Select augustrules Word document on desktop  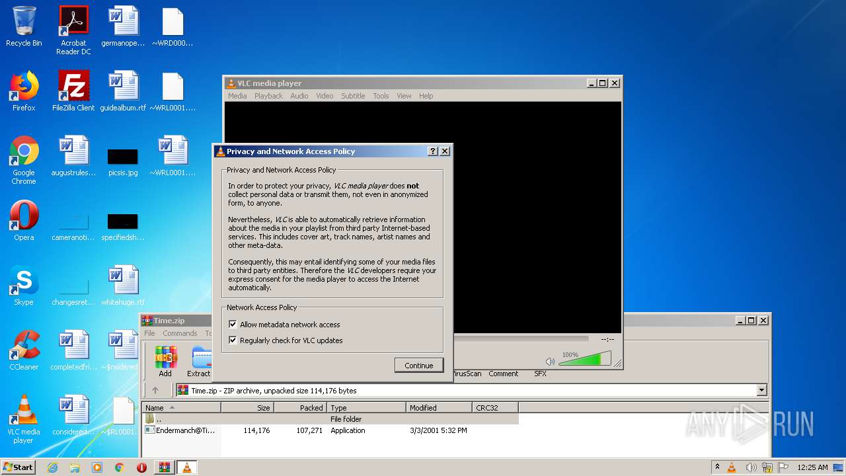pyautogui.click(x=73, y=156)
